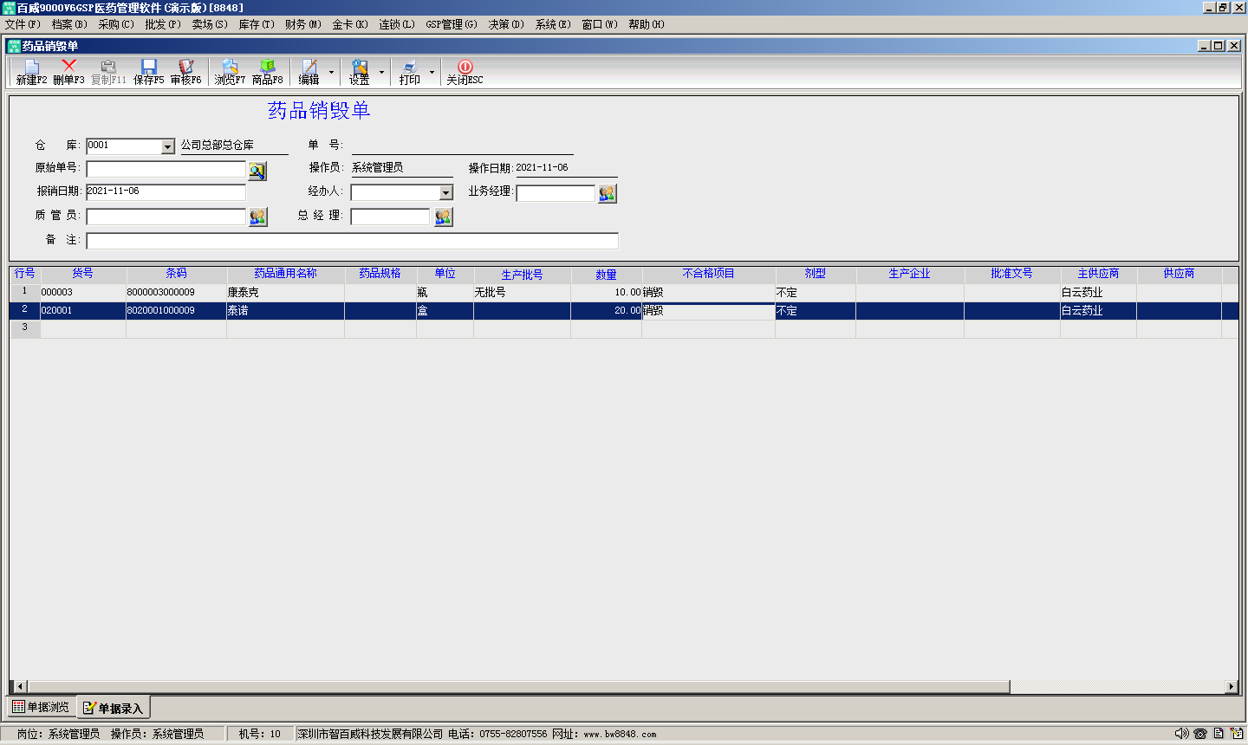
Task: Click the Products (商品F8) toolbar icon
Action: 267,72
